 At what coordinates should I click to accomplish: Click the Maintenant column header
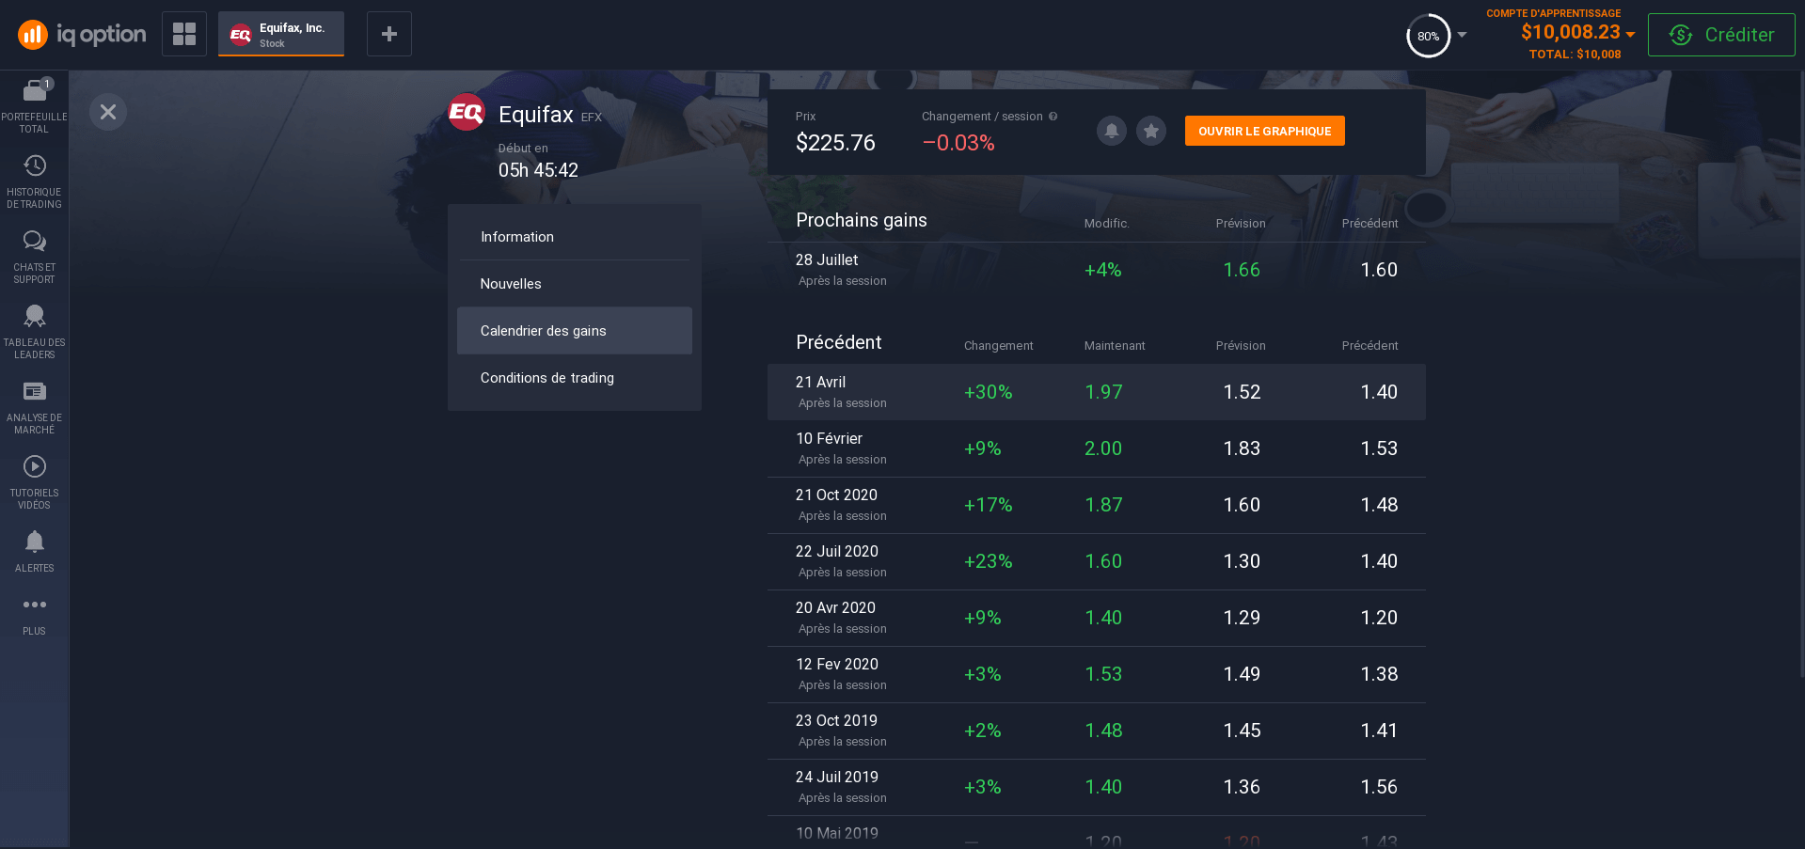tap(1115, 346)
